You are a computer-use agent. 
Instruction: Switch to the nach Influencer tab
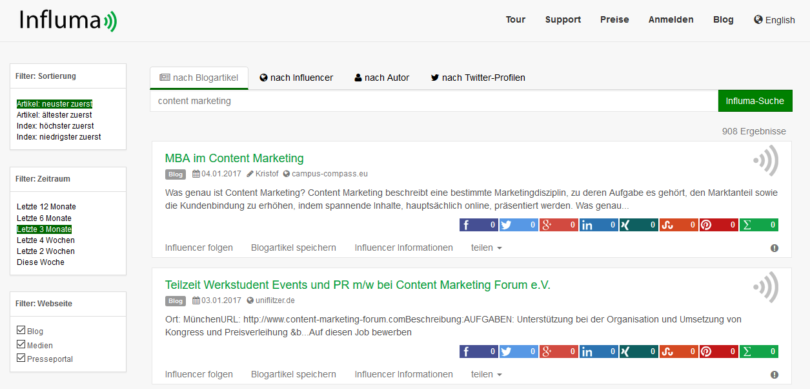tap(296, 78)
